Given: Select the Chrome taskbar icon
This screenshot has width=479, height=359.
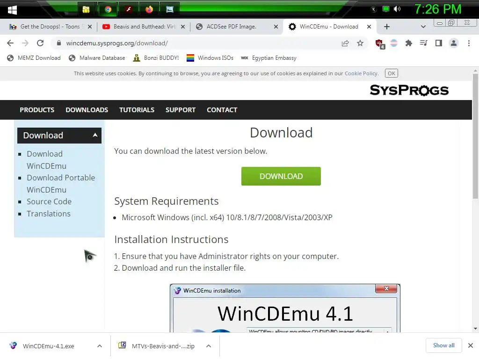Looking at the screenshot, I should pyautogui.click(x=108, y=9).
